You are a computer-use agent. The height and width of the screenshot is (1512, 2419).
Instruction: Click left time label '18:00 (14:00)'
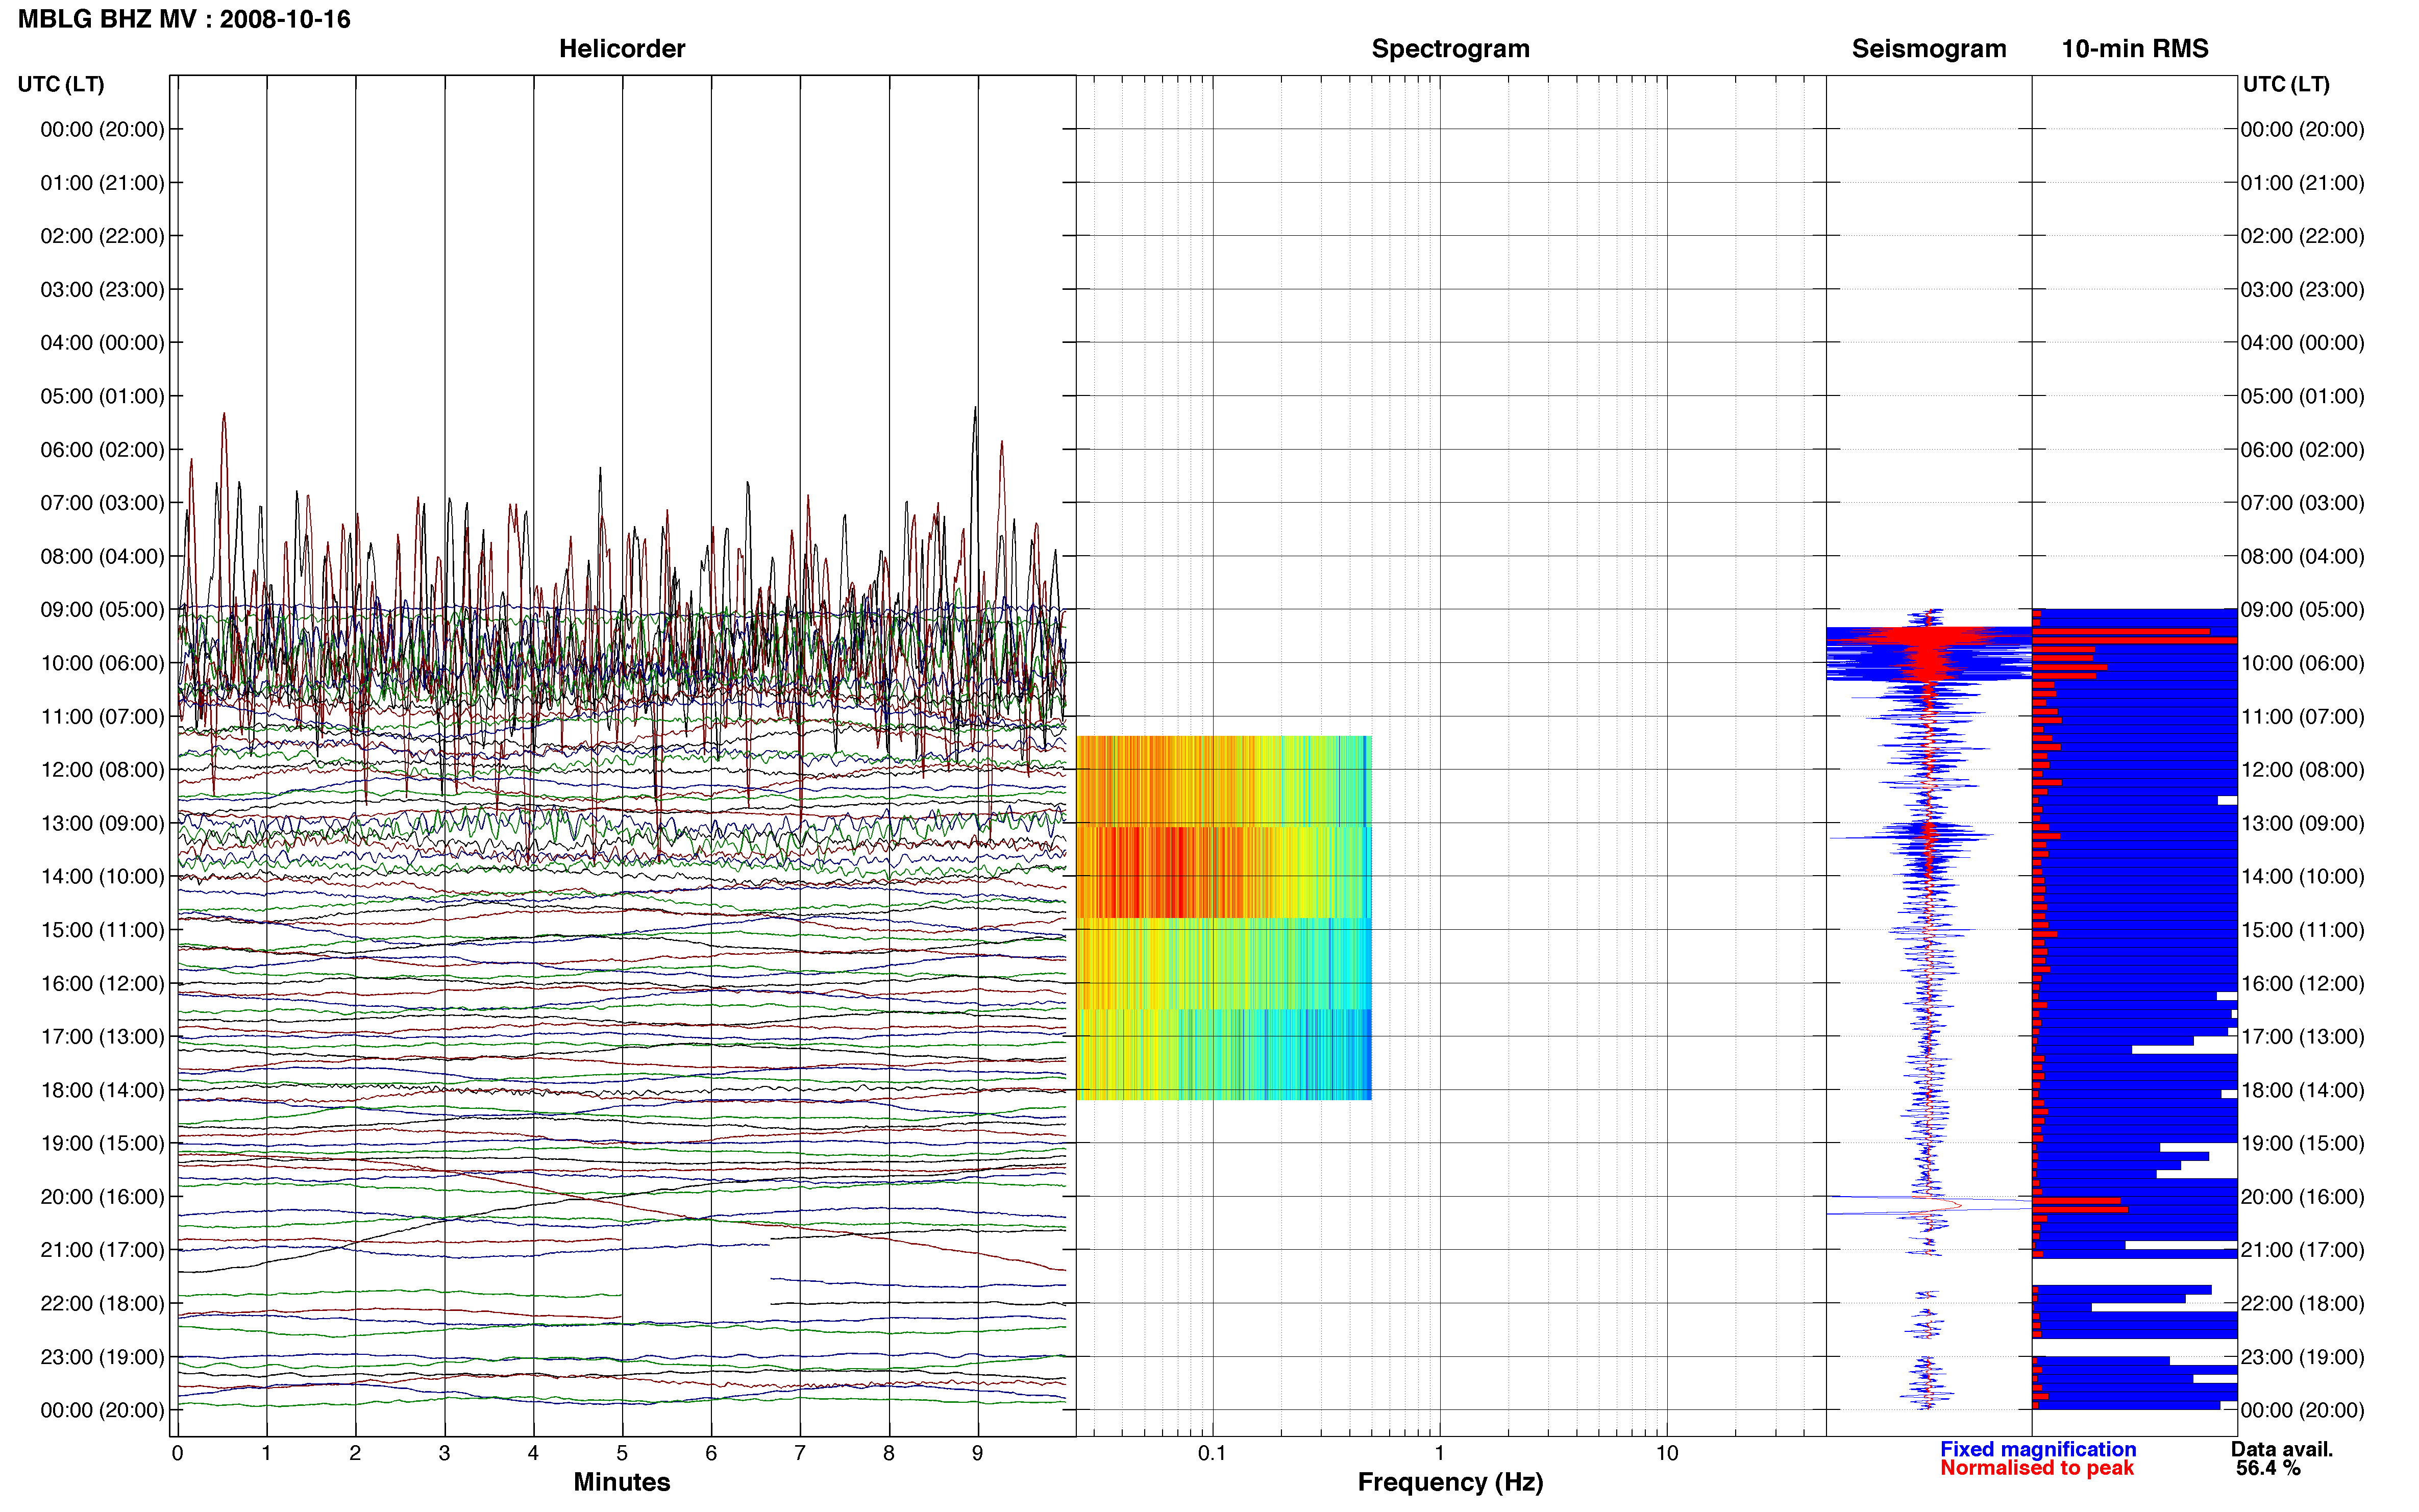(102, 1090)
